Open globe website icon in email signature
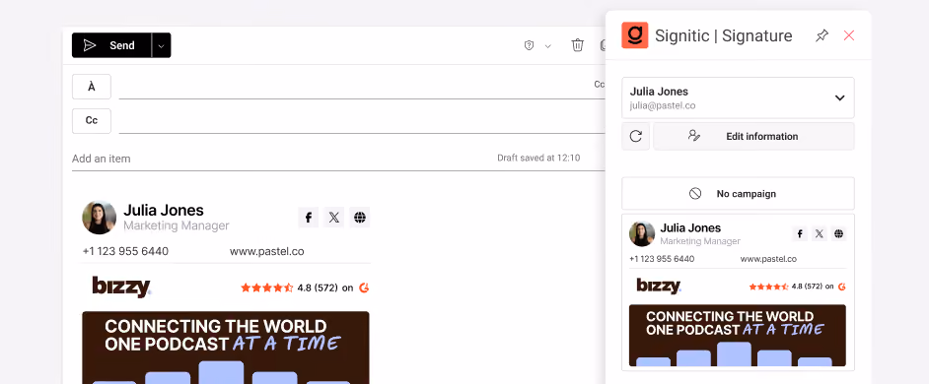Image resolution: width=929 pixels, height=384 pixels. click(360, 218)
